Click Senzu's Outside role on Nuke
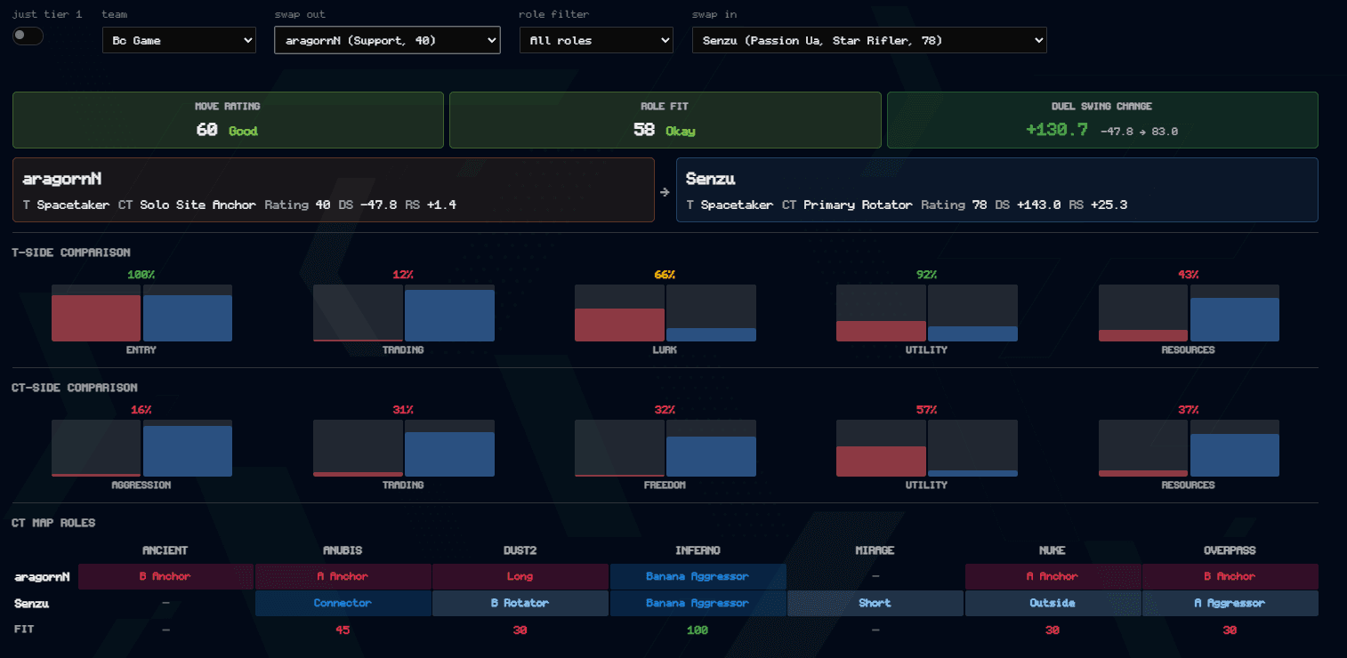 [x=1053, y=603]
